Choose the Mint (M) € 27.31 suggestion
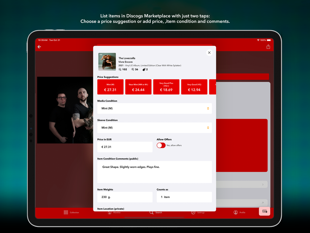Viewport: 310px width, 233px height. click(110, 87)
